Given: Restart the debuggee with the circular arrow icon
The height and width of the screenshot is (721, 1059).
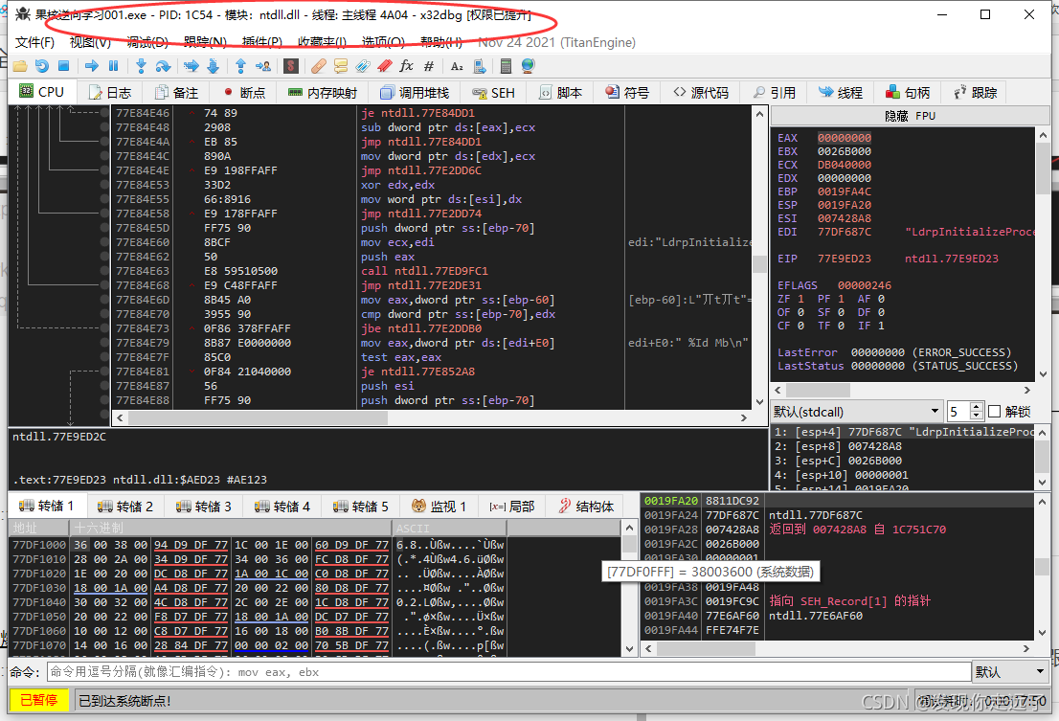Looking at the screenshot, I should coord(42,66).
